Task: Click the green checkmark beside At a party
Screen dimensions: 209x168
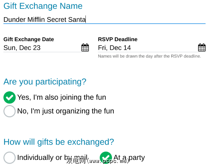Action: click(x=106, y=158)
